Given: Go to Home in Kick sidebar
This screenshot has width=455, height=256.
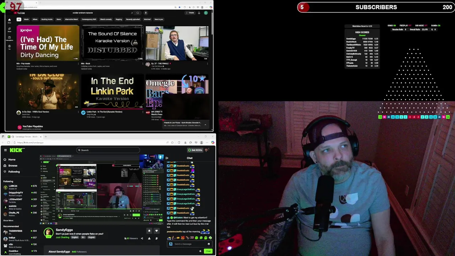Looking at the screenshot, I should pos(10,160).
